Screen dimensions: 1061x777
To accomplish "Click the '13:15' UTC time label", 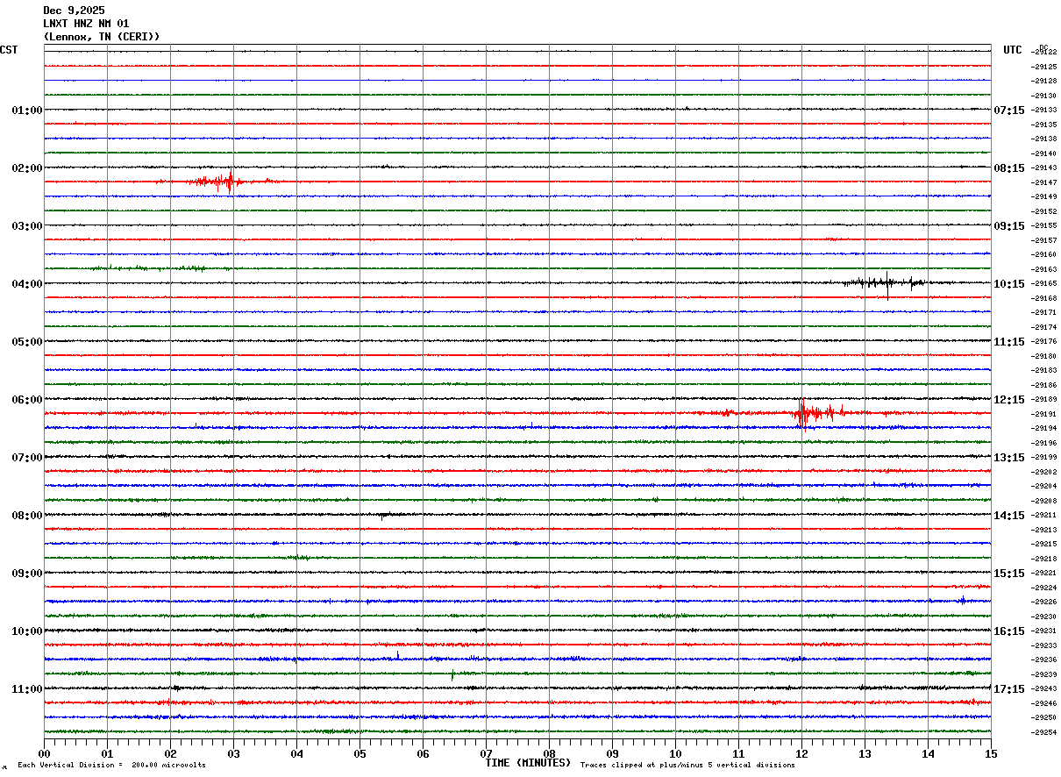I will (1009, 458).
